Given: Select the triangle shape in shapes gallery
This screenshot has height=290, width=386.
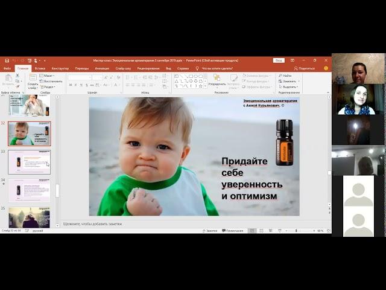Looking at the screenshot, I should 177,81.
